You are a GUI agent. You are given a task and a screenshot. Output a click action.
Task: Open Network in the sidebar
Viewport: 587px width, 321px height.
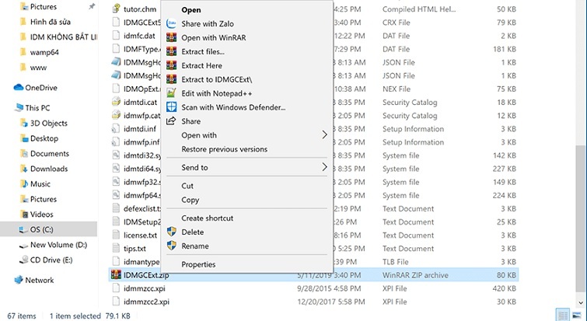point(40,280)
